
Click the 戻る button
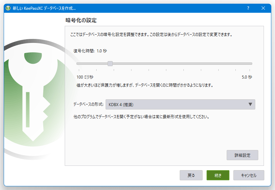(x=191, y=175)
